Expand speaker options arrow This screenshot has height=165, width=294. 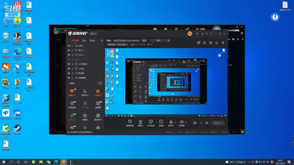tap(186, 122)
